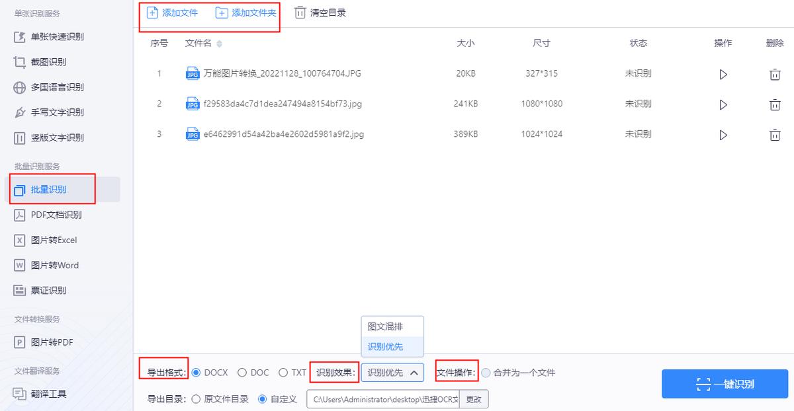This screenshot has height=411, width=794.
Task: Run recognition for f29583da image row
Action: point(723,104)
